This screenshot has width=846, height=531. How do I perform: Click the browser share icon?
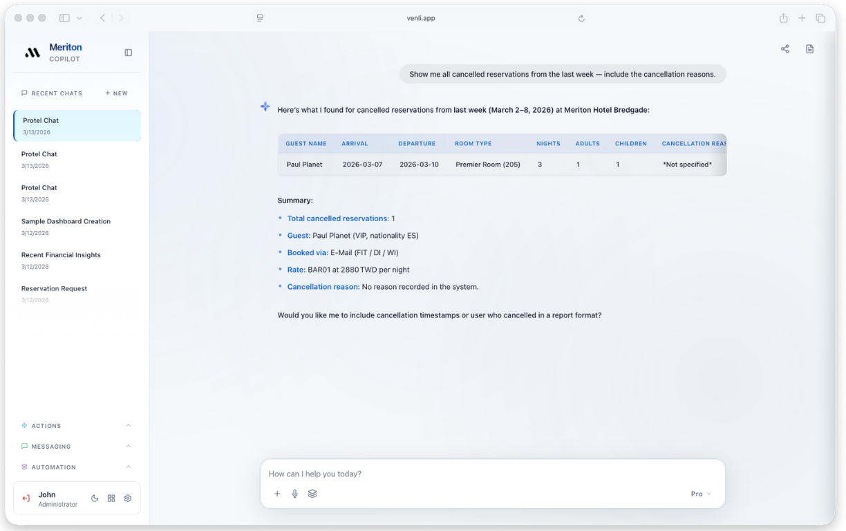click(783, 18)
